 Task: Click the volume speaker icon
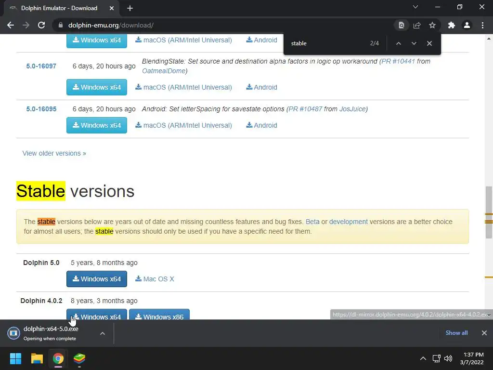[x=448, y=358]
